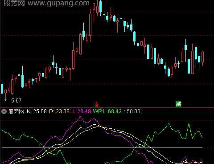Expand the indicator panel dropdown arrow
The width and height of the screenshot is (214, 164).
coord(4,111)
